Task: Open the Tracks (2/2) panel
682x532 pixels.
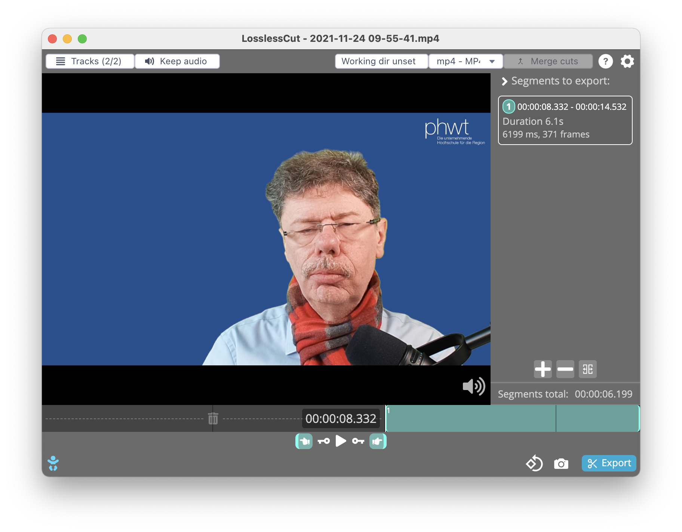Action: point(90,61)
